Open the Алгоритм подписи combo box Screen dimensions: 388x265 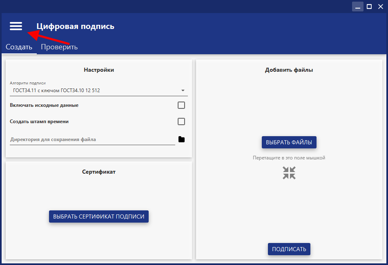[94, 91]
